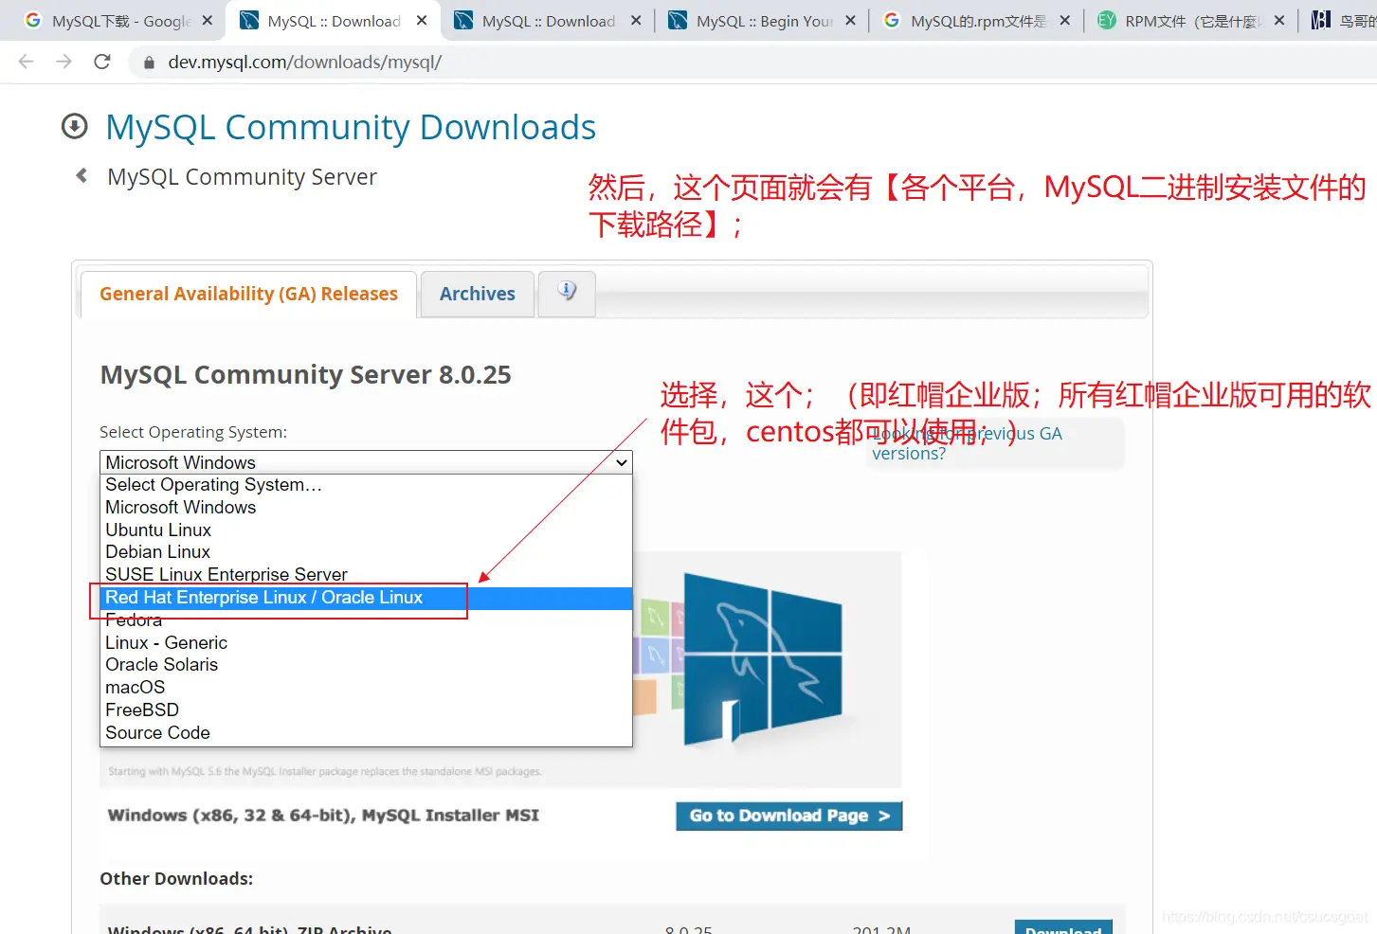Close the MySQL :: Begin Your tab
The height and width of the screenshot is (934, 1377).
850,20
